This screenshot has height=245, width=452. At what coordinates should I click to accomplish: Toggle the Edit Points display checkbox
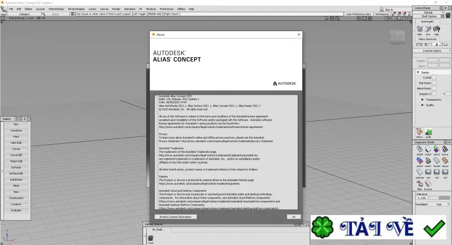(434, 83)
